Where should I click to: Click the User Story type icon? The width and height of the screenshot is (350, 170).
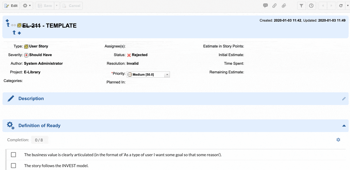(26, 46)
